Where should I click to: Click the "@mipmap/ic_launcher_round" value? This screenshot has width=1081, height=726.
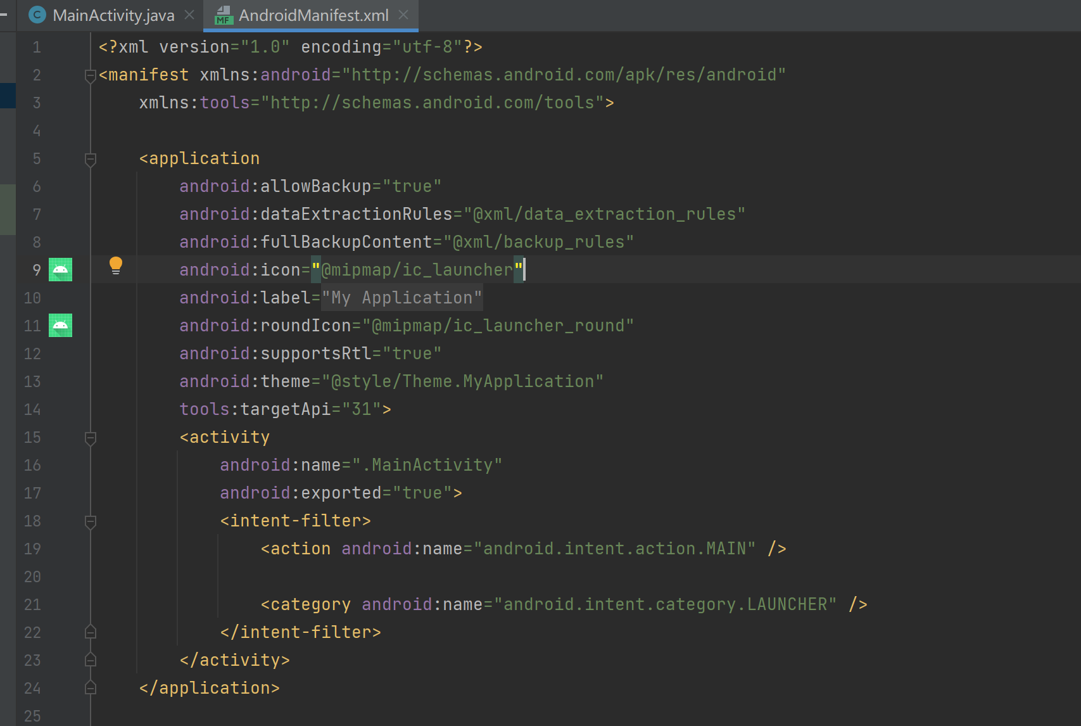(498, 326)
